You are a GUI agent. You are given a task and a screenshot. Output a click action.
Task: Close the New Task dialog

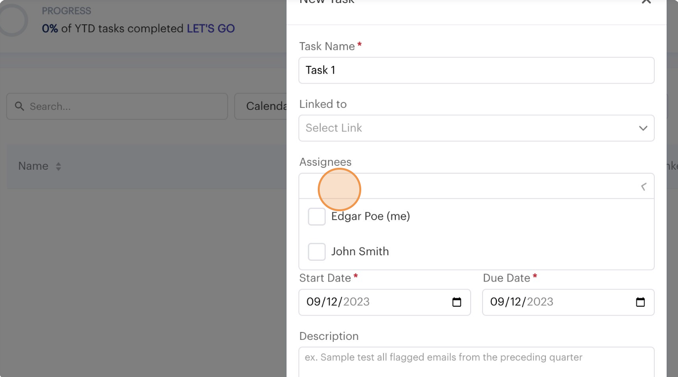(646, 2)
